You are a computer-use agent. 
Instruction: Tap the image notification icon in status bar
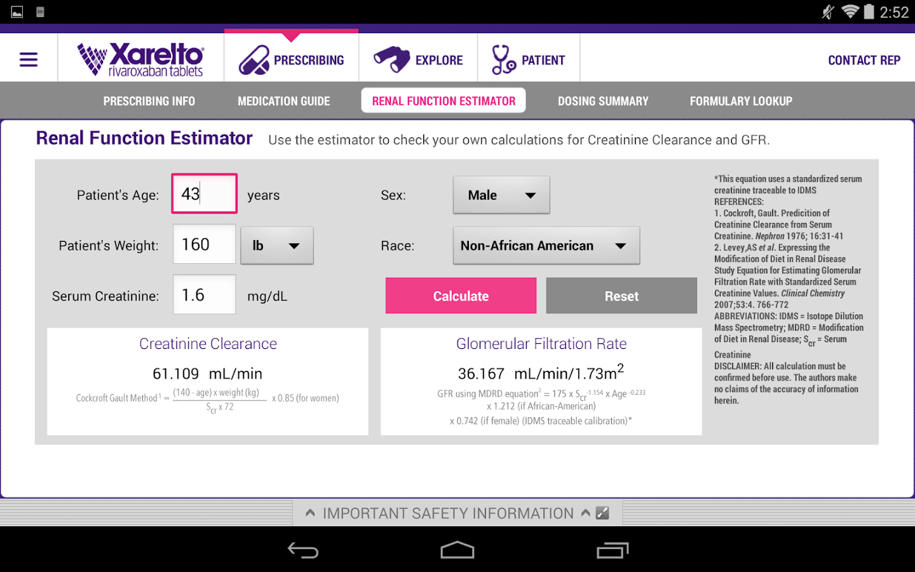17,12
